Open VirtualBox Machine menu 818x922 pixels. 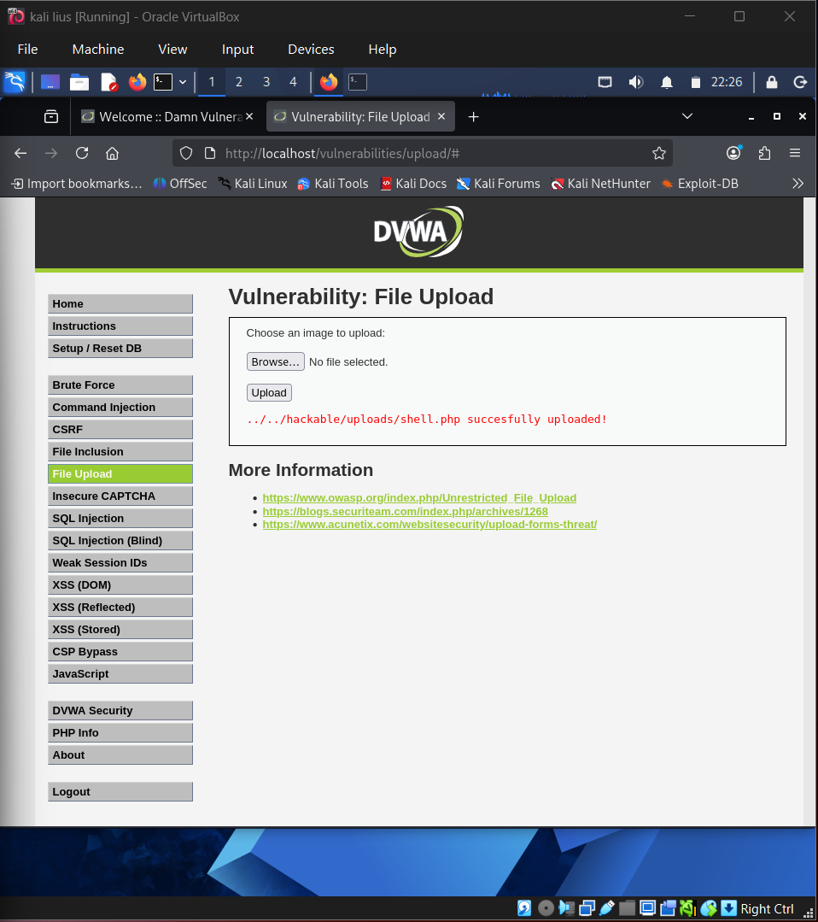tap(98, 50)
